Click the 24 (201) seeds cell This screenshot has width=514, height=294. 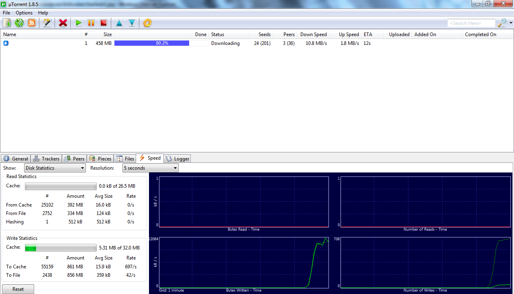pos(262,43)
